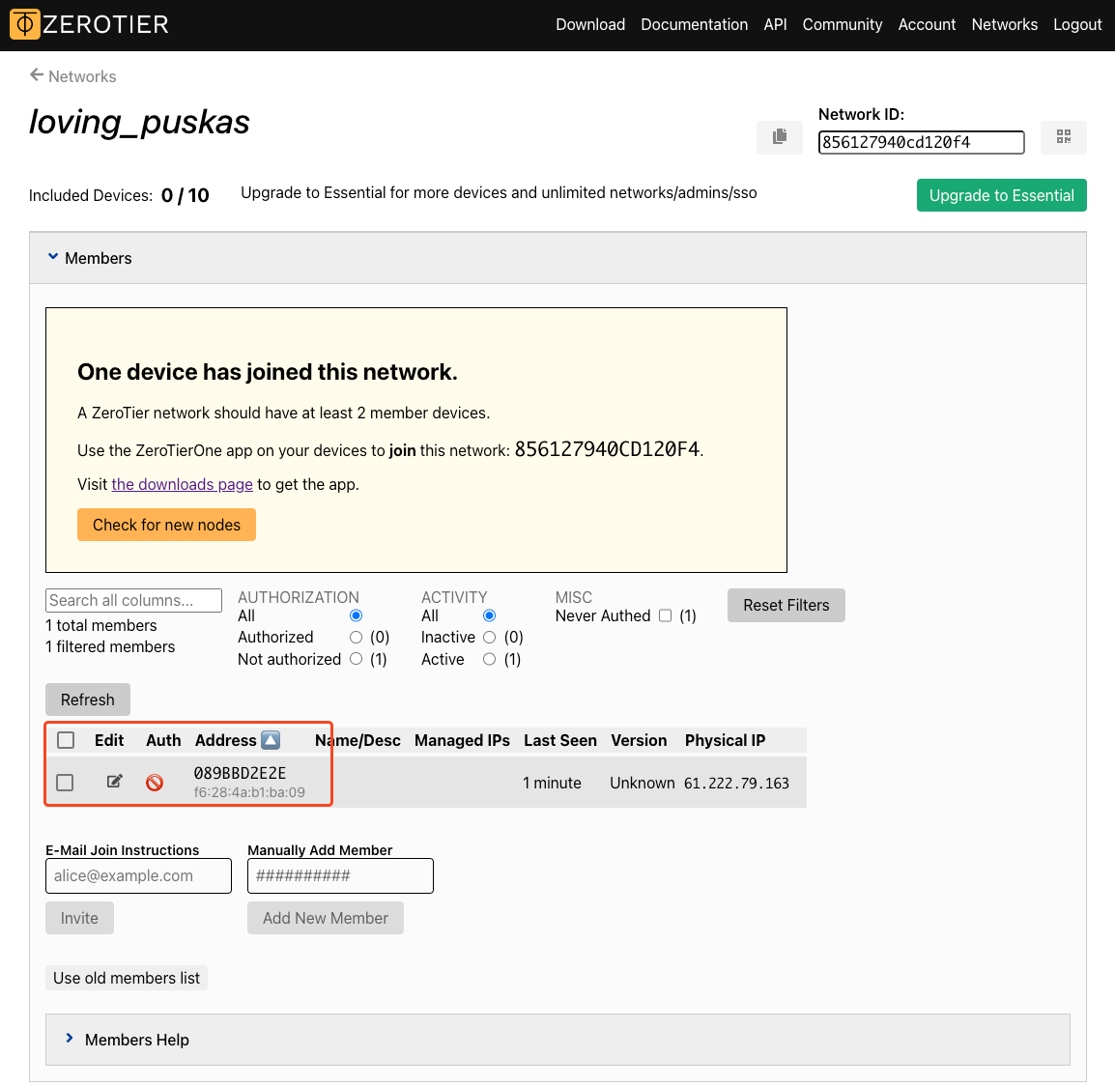Click the Auth column header
Image resolution: width=1115 pixels, height=1086 pixels.
coord(163,740)
